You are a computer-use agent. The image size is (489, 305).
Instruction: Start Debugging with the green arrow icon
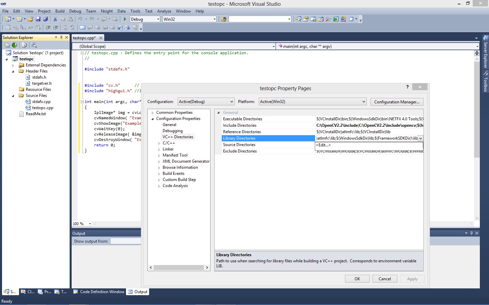pyautogui.click(x=125, y=19)
